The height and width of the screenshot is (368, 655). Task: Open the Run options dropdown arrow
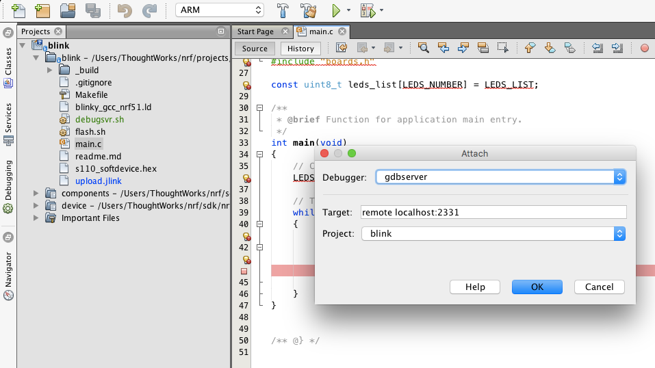348,10
